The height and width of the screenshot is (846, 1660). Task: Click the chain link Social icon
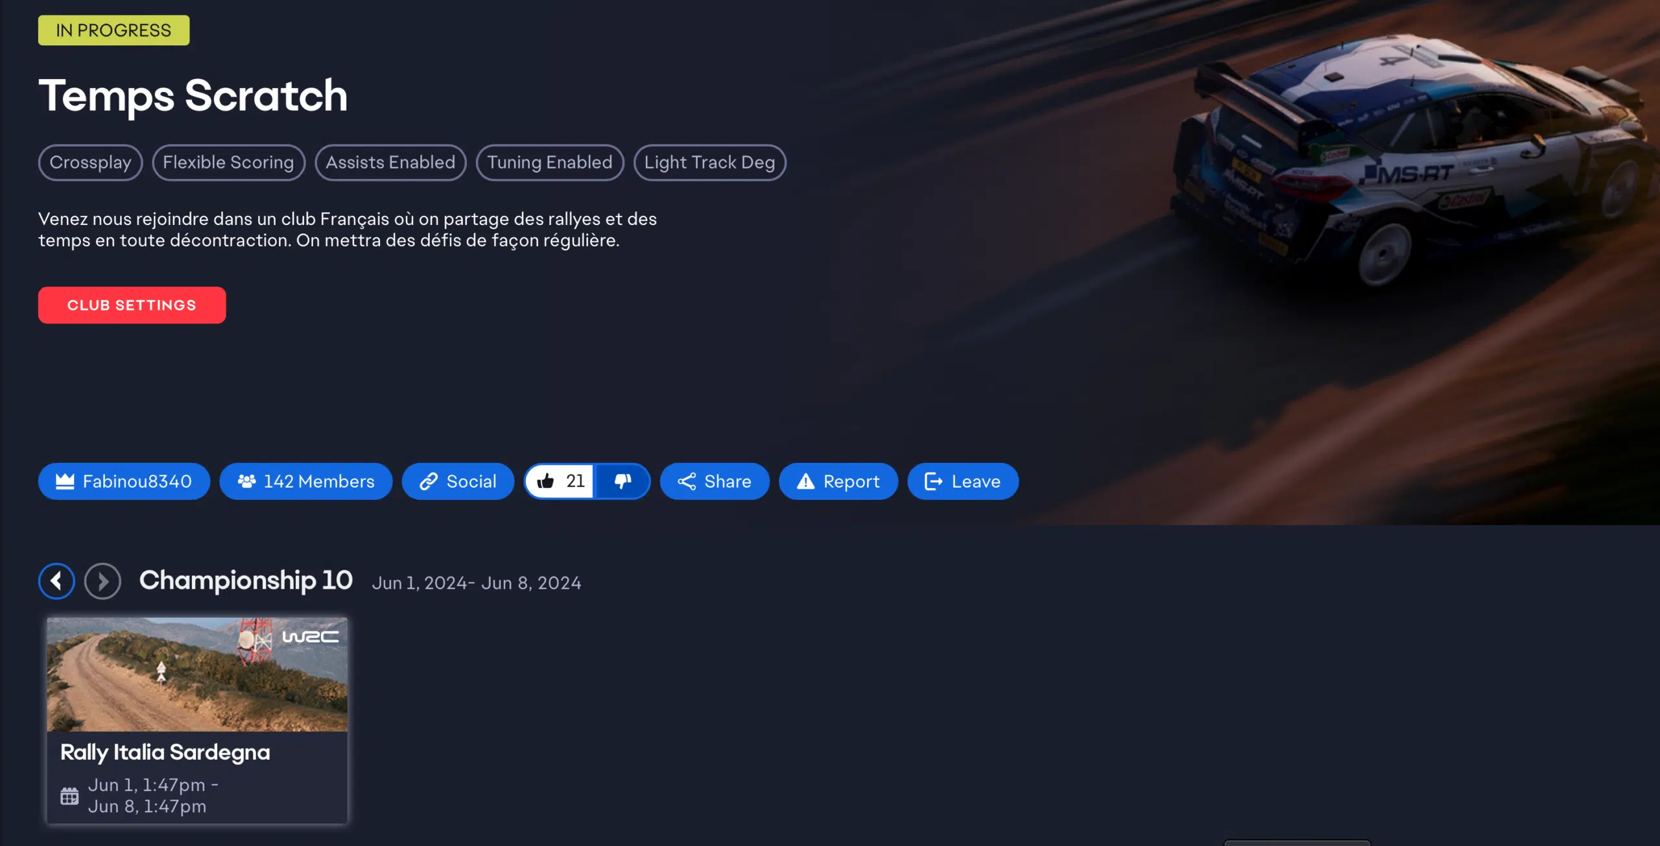[429, 481]
